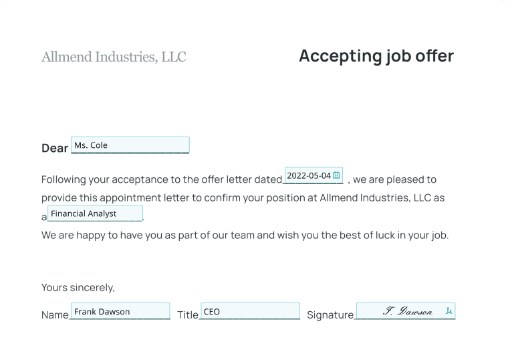Click the 'provide this appointment letter' line
Screen dimensions: 508x348
tap(243, 198)
